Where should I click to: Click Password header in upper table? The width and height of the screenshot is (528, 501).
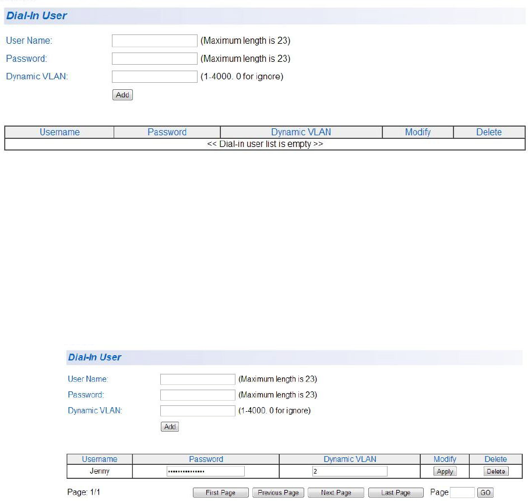(167, 132)
